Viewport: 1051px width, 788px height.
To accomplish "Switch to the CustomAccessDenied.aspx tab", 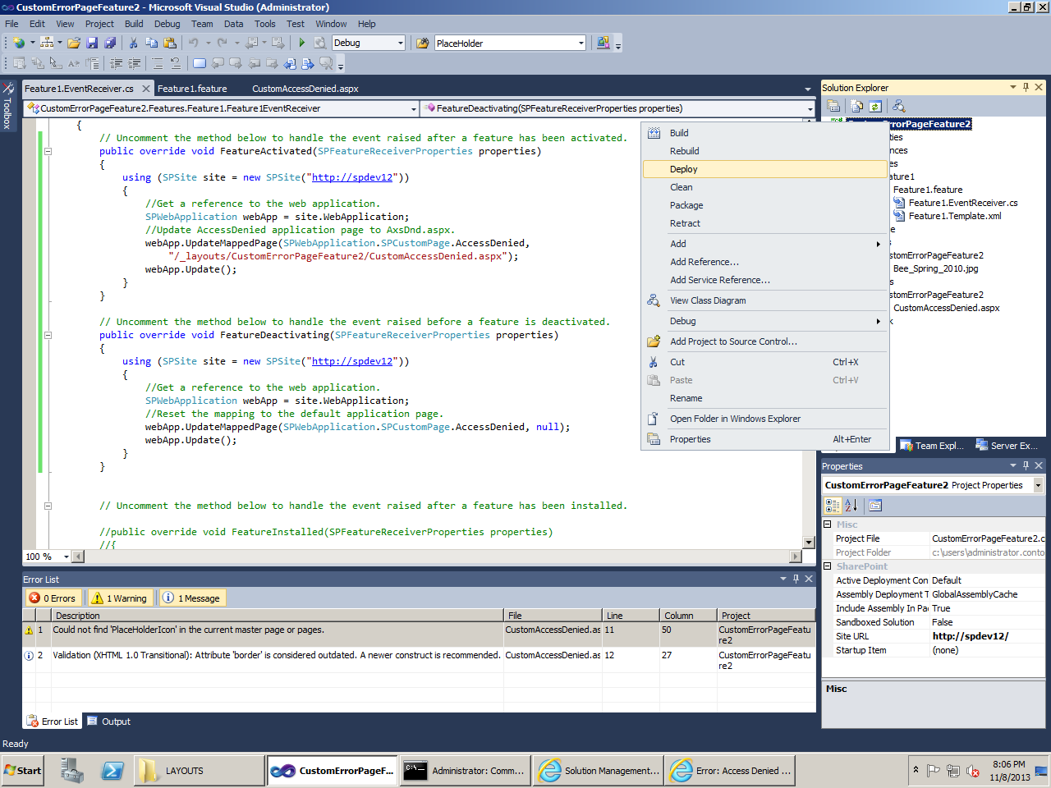I will pyautogui.click(x=305, y=89).
